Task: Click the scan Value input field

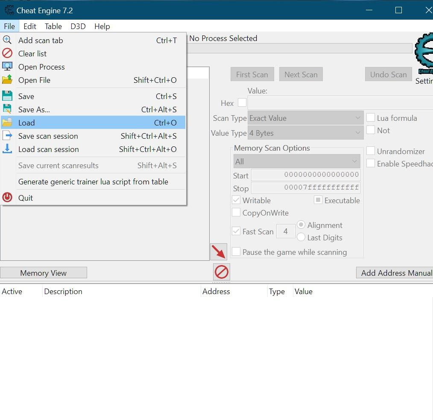Action: [340, 103]
